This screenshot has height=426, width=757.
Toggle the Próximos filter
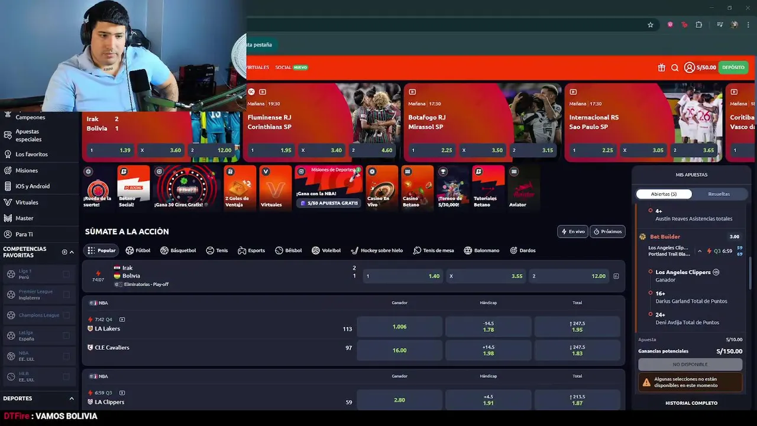[x=608, y=231]
